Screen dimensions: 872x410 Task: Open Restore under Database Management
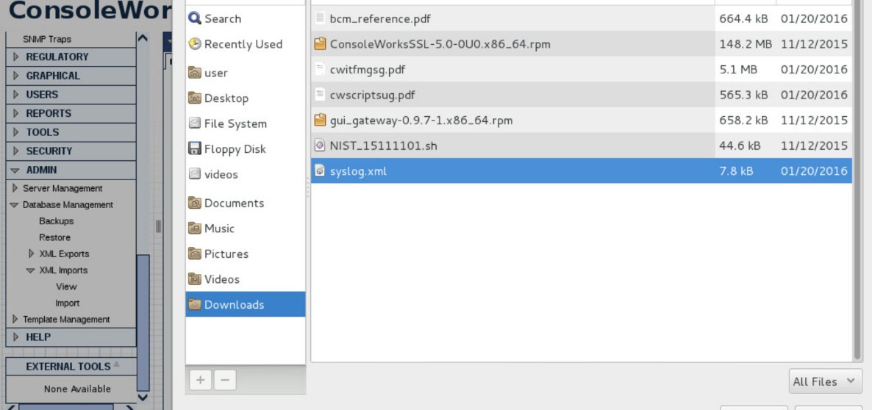54,237
